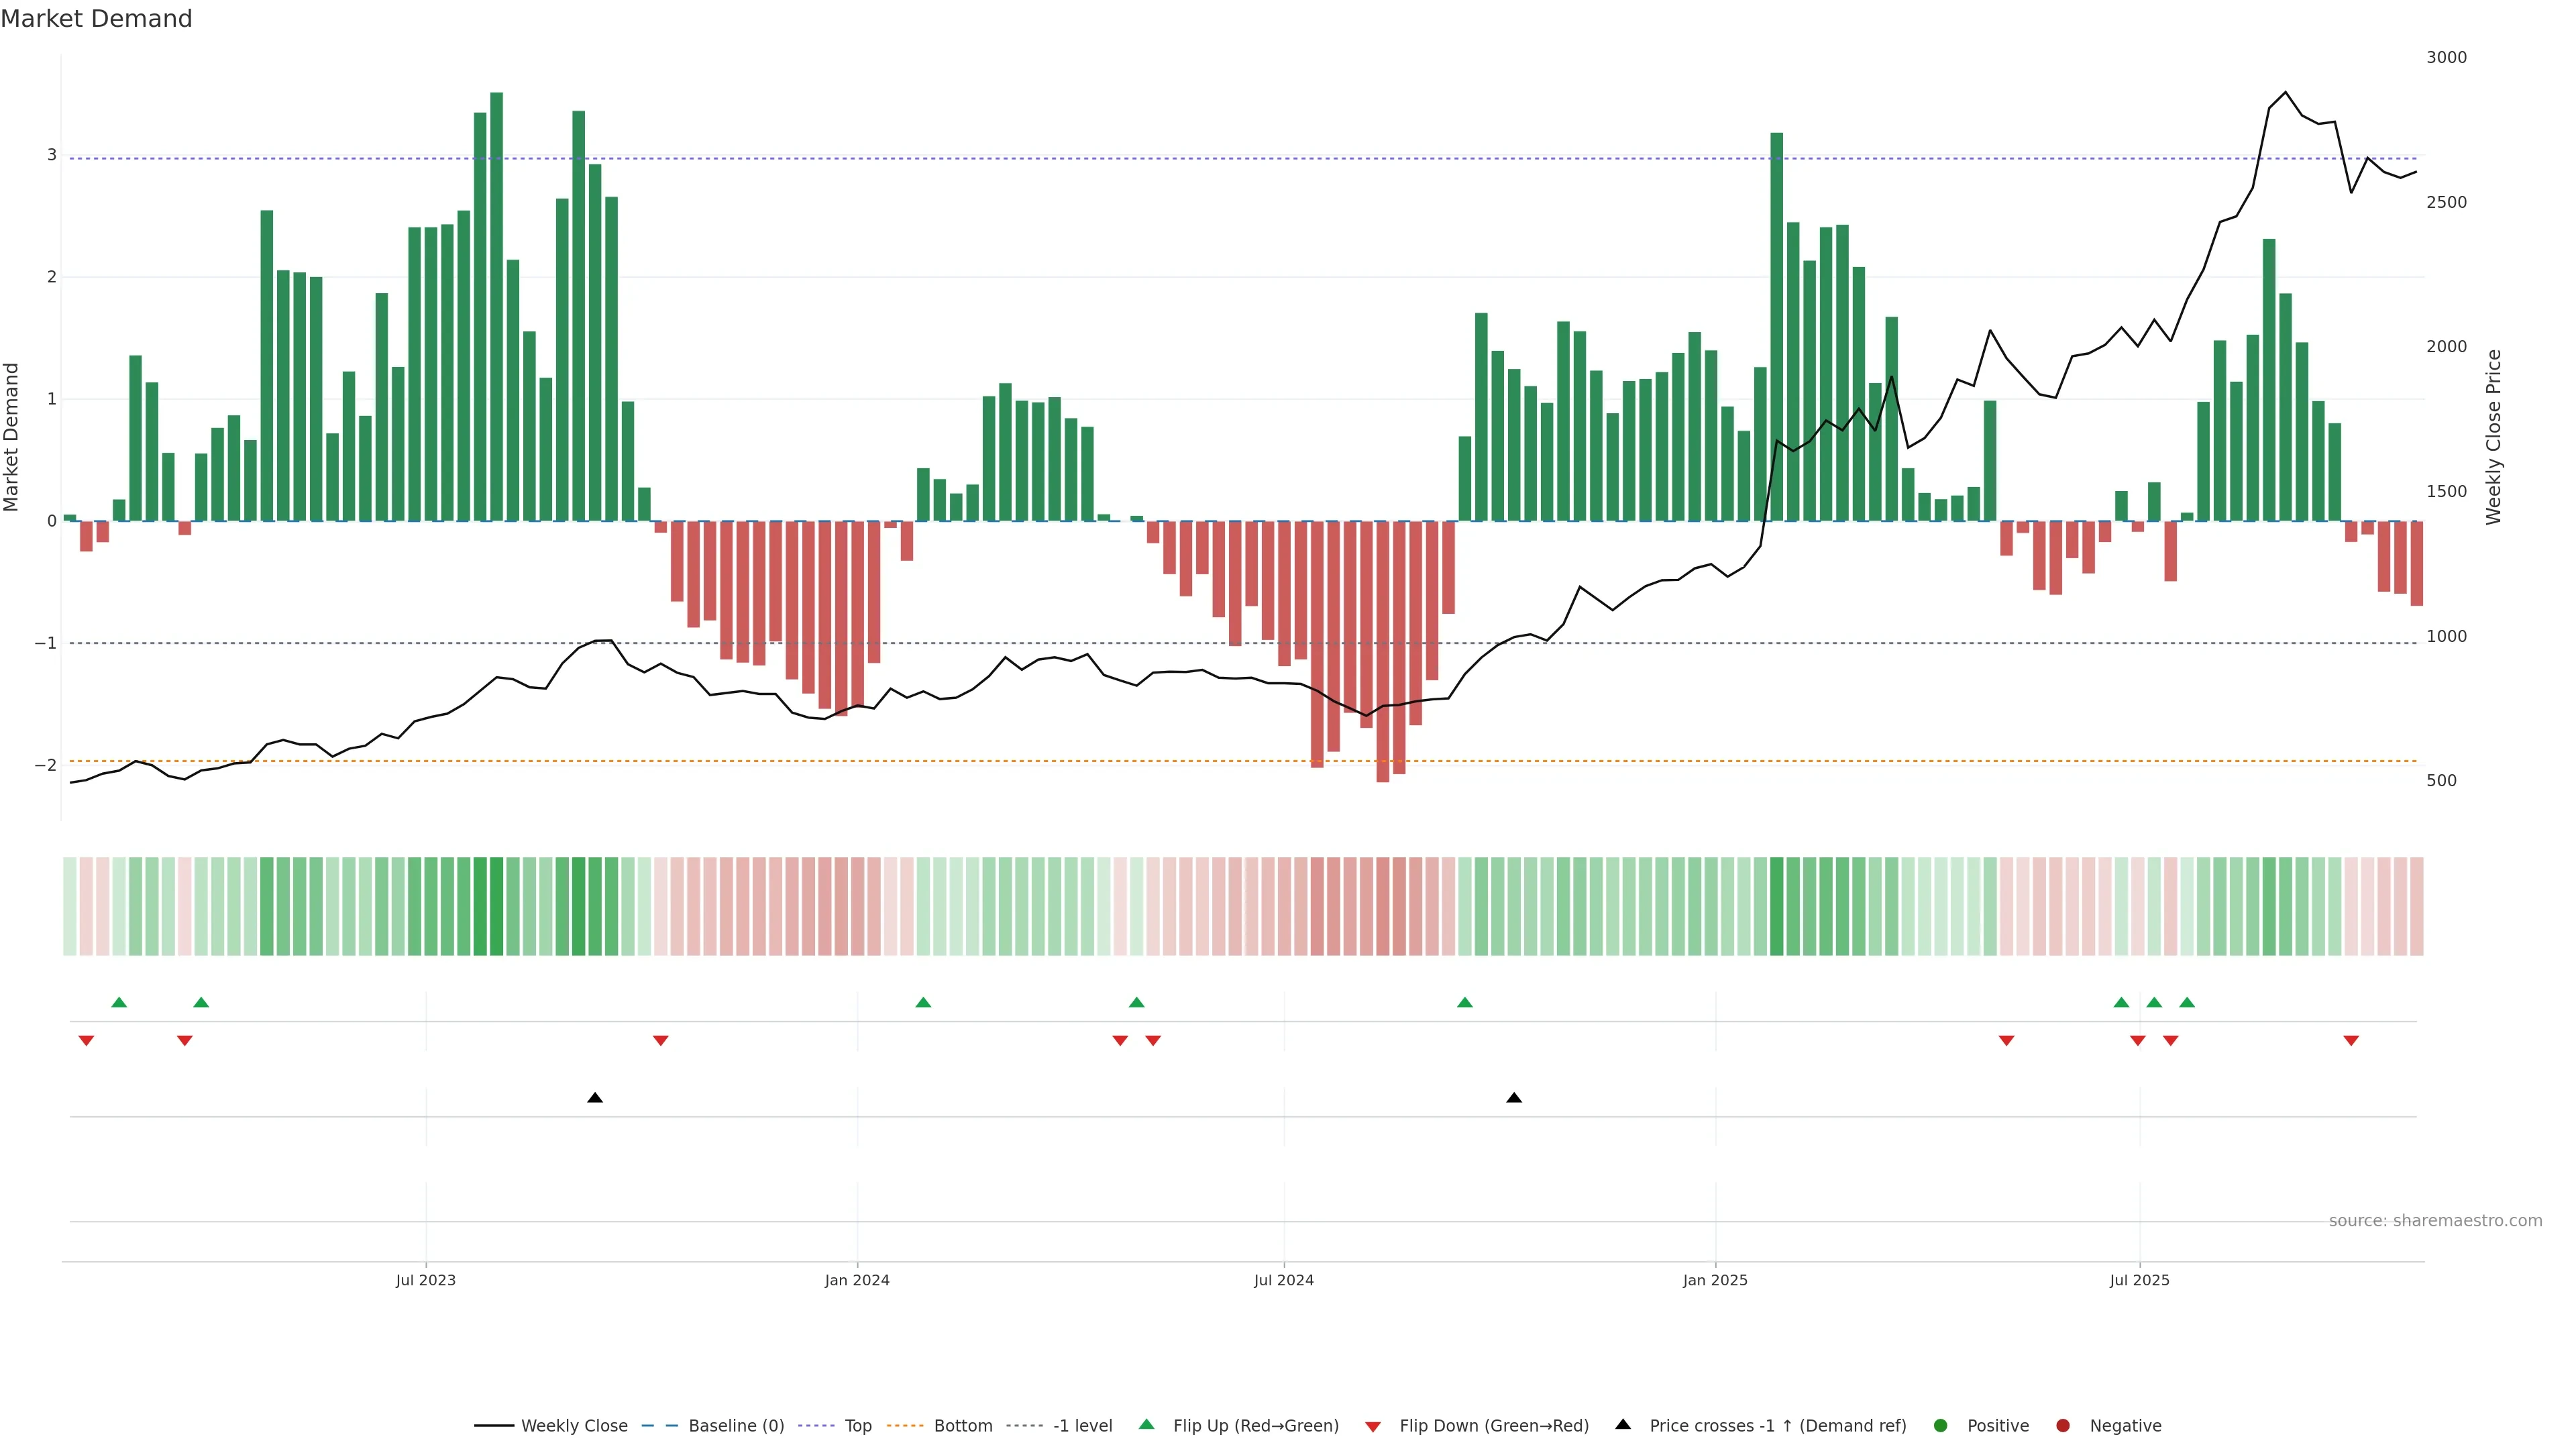Click the black Price crosses legend triangle icon
The width and height of the screenshot is (2576, 1449).
(x=1622, y=1424)
